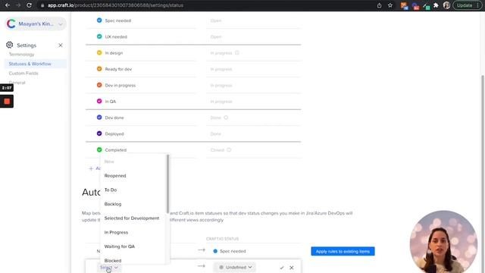Click the address bar URL

(x=115, y=5)
